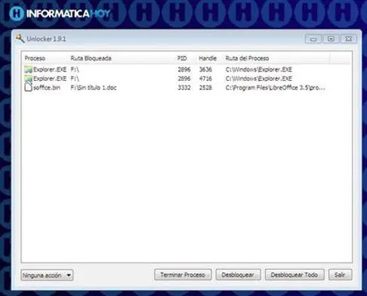Viewport: 367px width, 296px height.
Task: Click the LibreOffice 3.5 process path
Action: coord(276,88)
